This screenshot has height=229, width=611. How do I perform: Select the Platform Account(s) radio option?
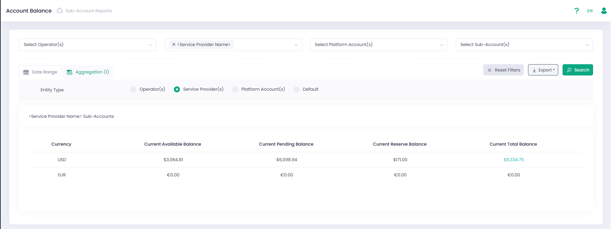(235, 89)
